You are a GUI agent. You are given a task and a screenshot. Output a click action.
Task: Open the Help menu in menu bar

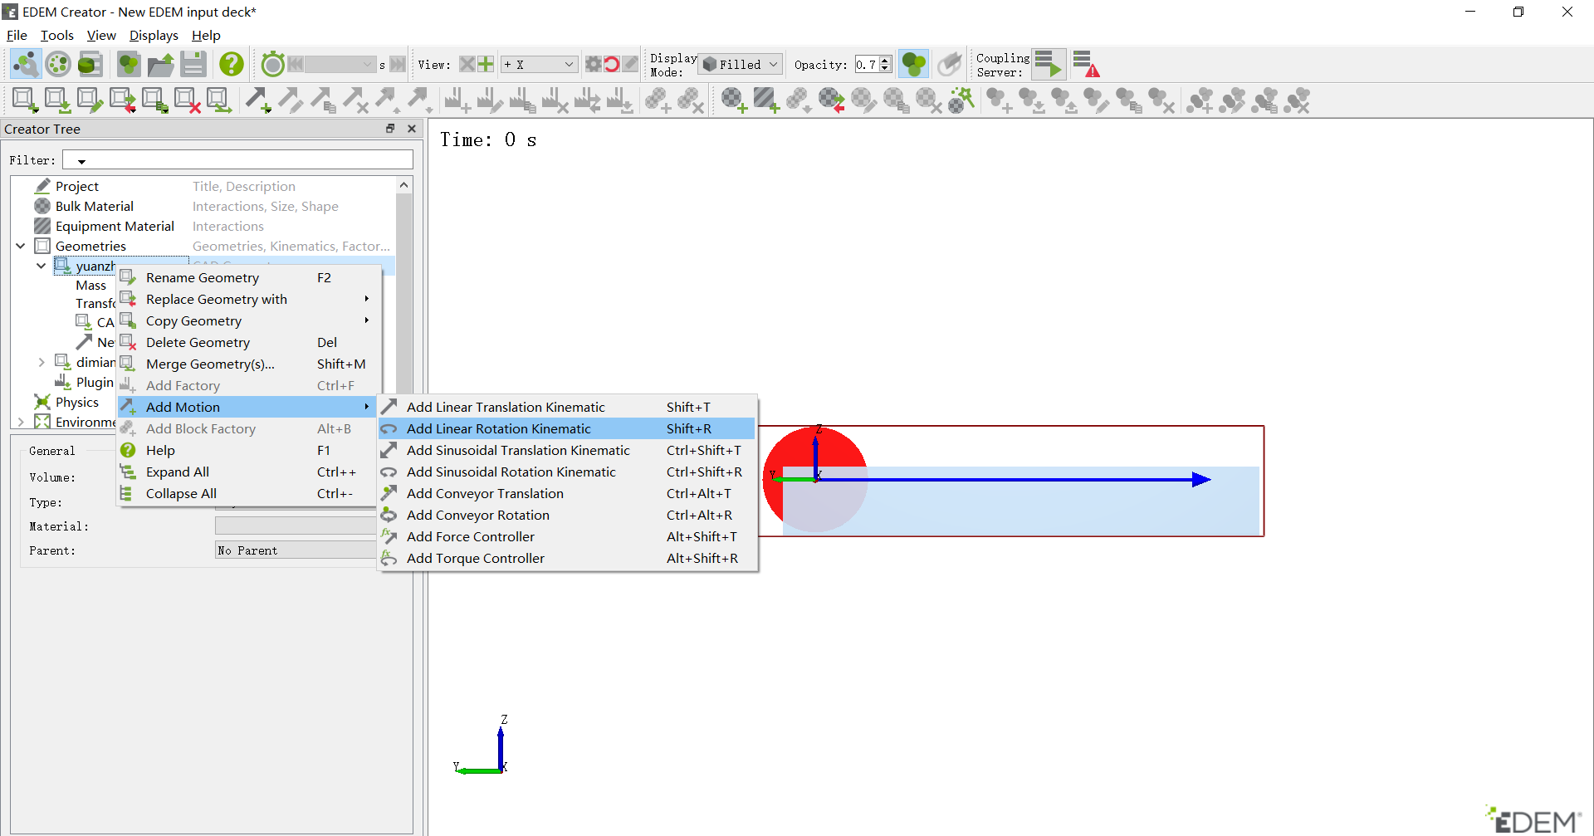(206, 35)
